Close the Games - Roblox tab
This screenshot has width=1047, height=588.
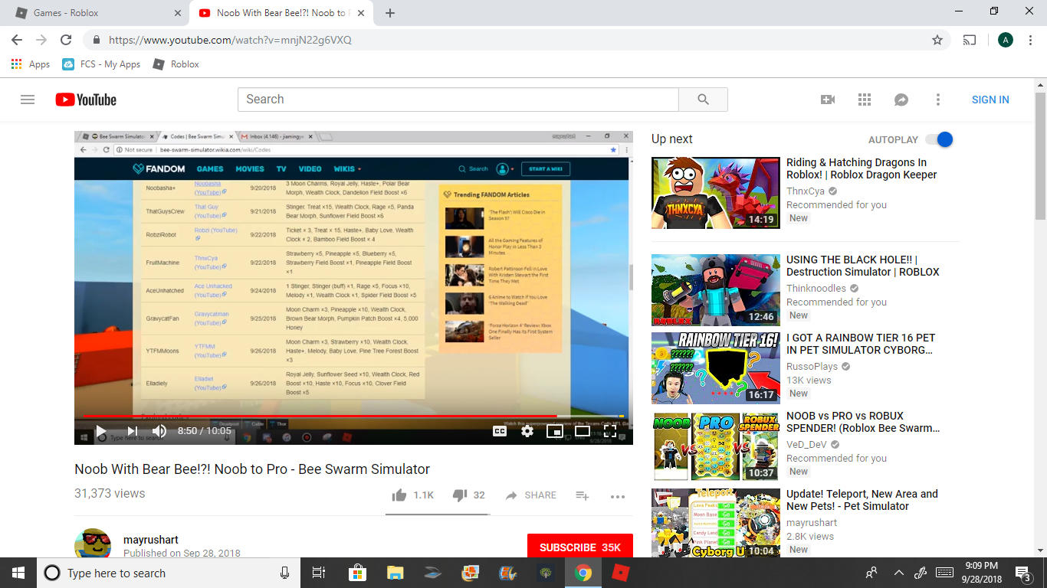(178, 13)
